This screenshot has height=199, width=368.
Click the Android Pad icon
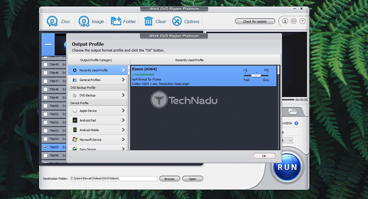(75, 120)
